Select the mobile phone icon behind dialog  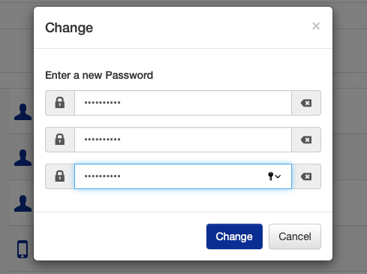click(23, 249)
